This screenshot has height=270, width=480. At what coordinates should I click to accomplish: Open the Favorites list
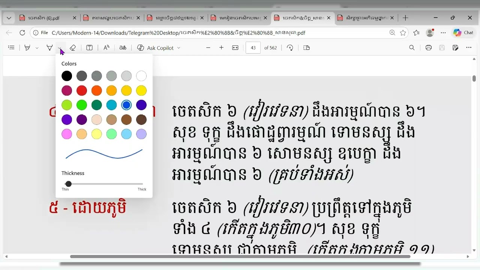point(416,33)
